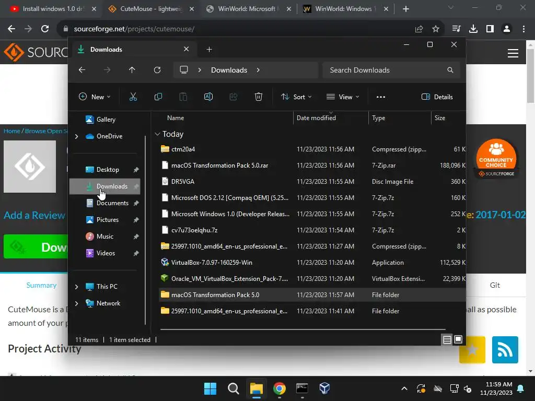Image resolution: width=535 pixels, height=401 pixels.
Task: Open taskbar Search
Action: tap(234, 388)
